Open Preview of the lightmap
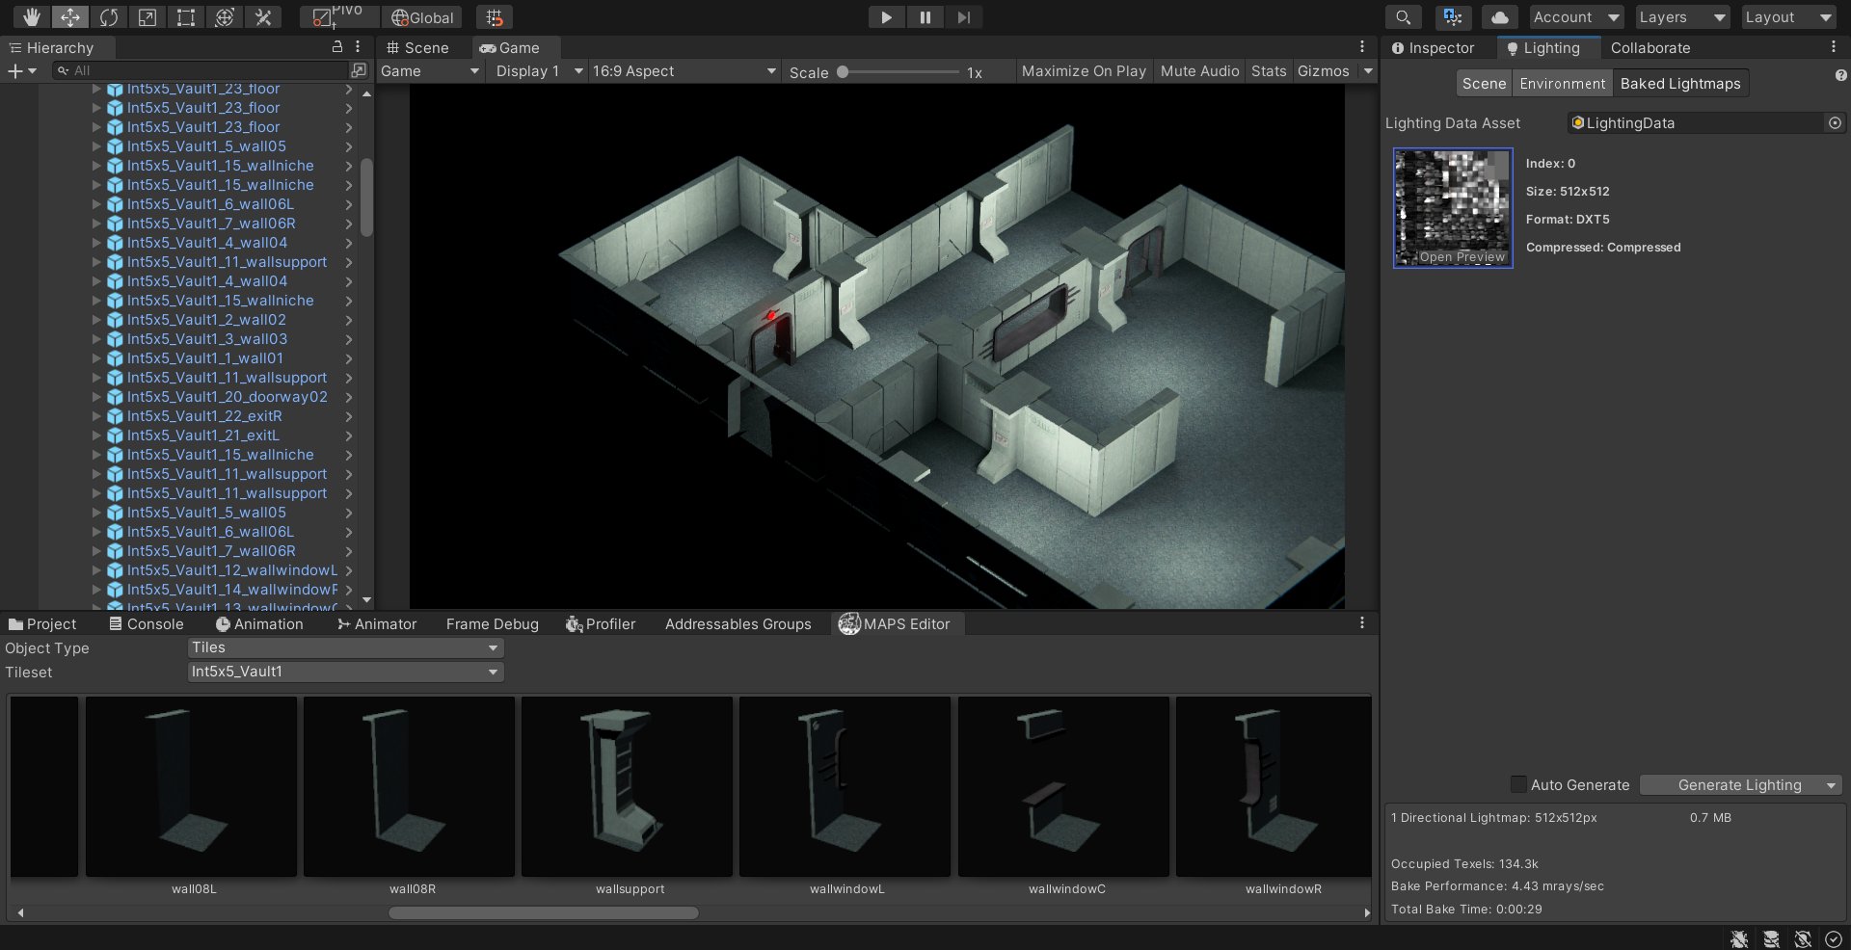This screenshot has height=950, width=1851. (x=1462, y=257)
